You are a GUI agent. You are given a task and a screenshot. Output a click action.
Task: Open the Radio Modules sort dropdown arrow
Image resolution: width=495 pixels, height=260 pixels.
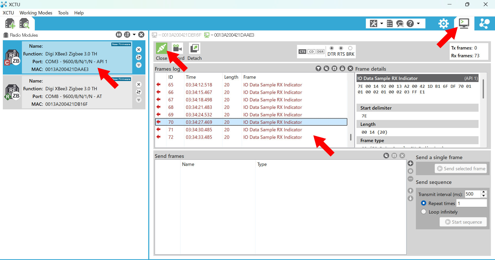(x=134, y=35)
